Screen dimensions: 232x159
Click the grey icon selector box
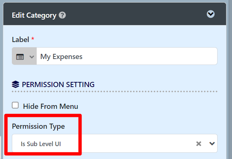coord(24,57)
